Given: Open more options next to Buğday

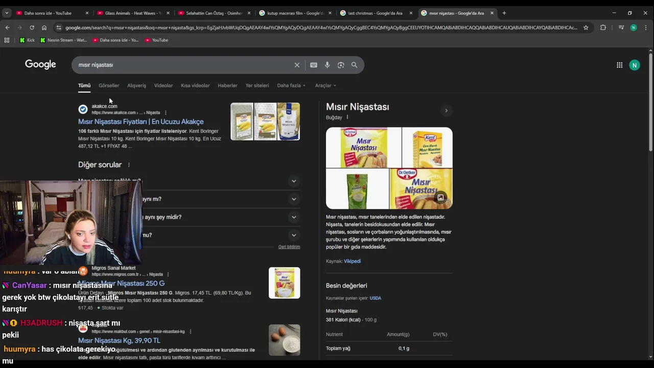Looking at the screenshot, I should pos(347,117).
